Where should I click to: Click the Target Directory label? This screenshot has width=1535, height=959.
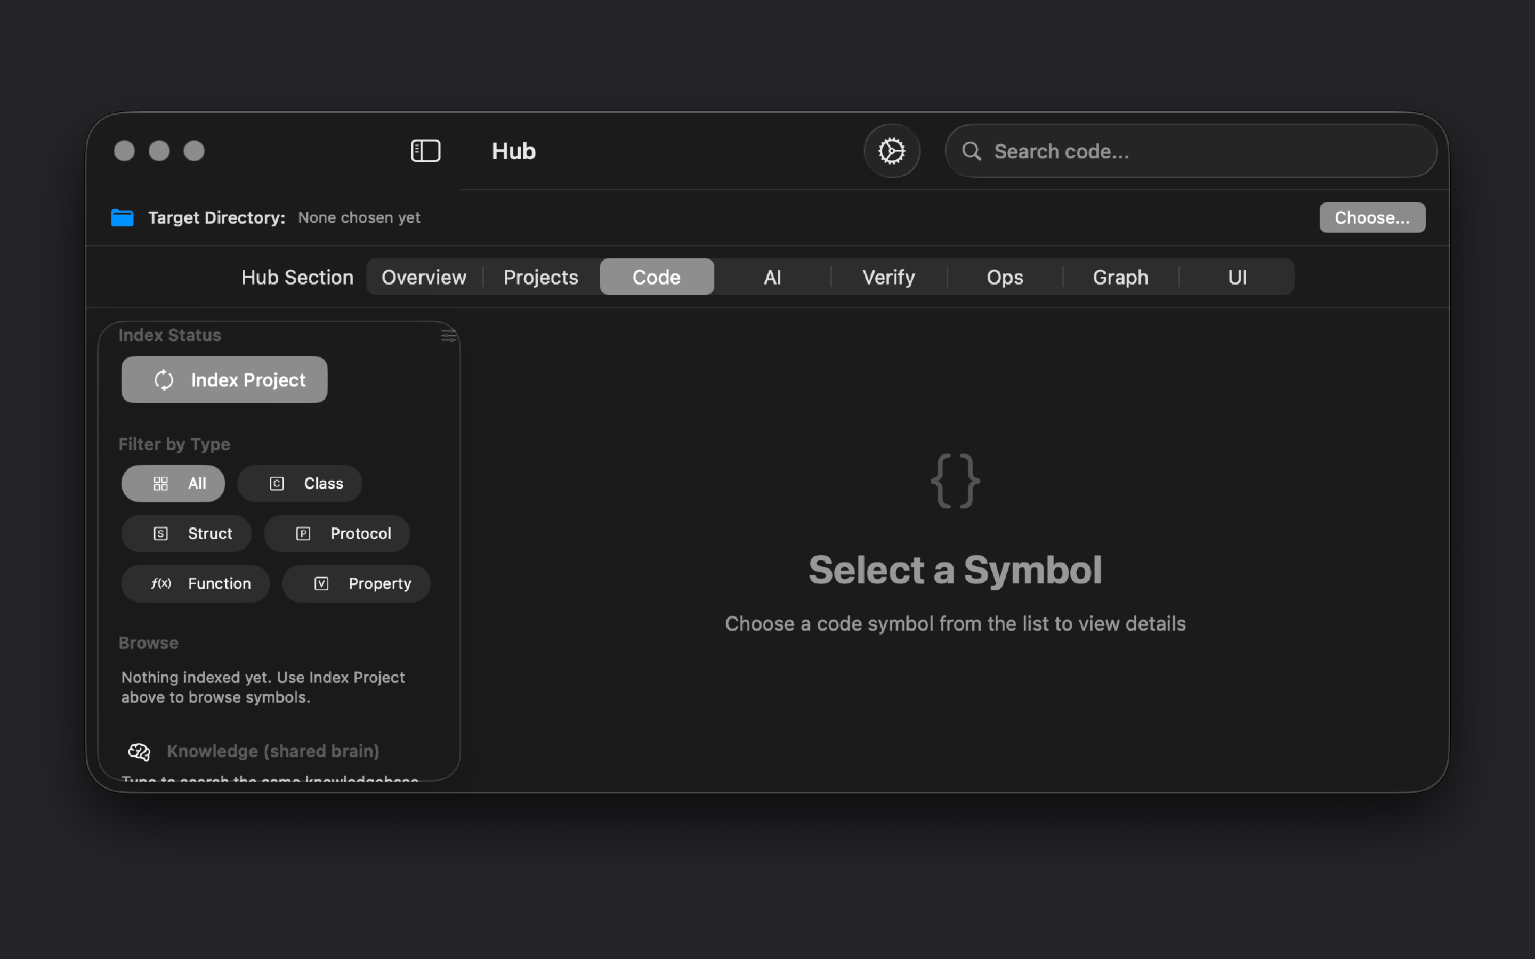[216, 217]
